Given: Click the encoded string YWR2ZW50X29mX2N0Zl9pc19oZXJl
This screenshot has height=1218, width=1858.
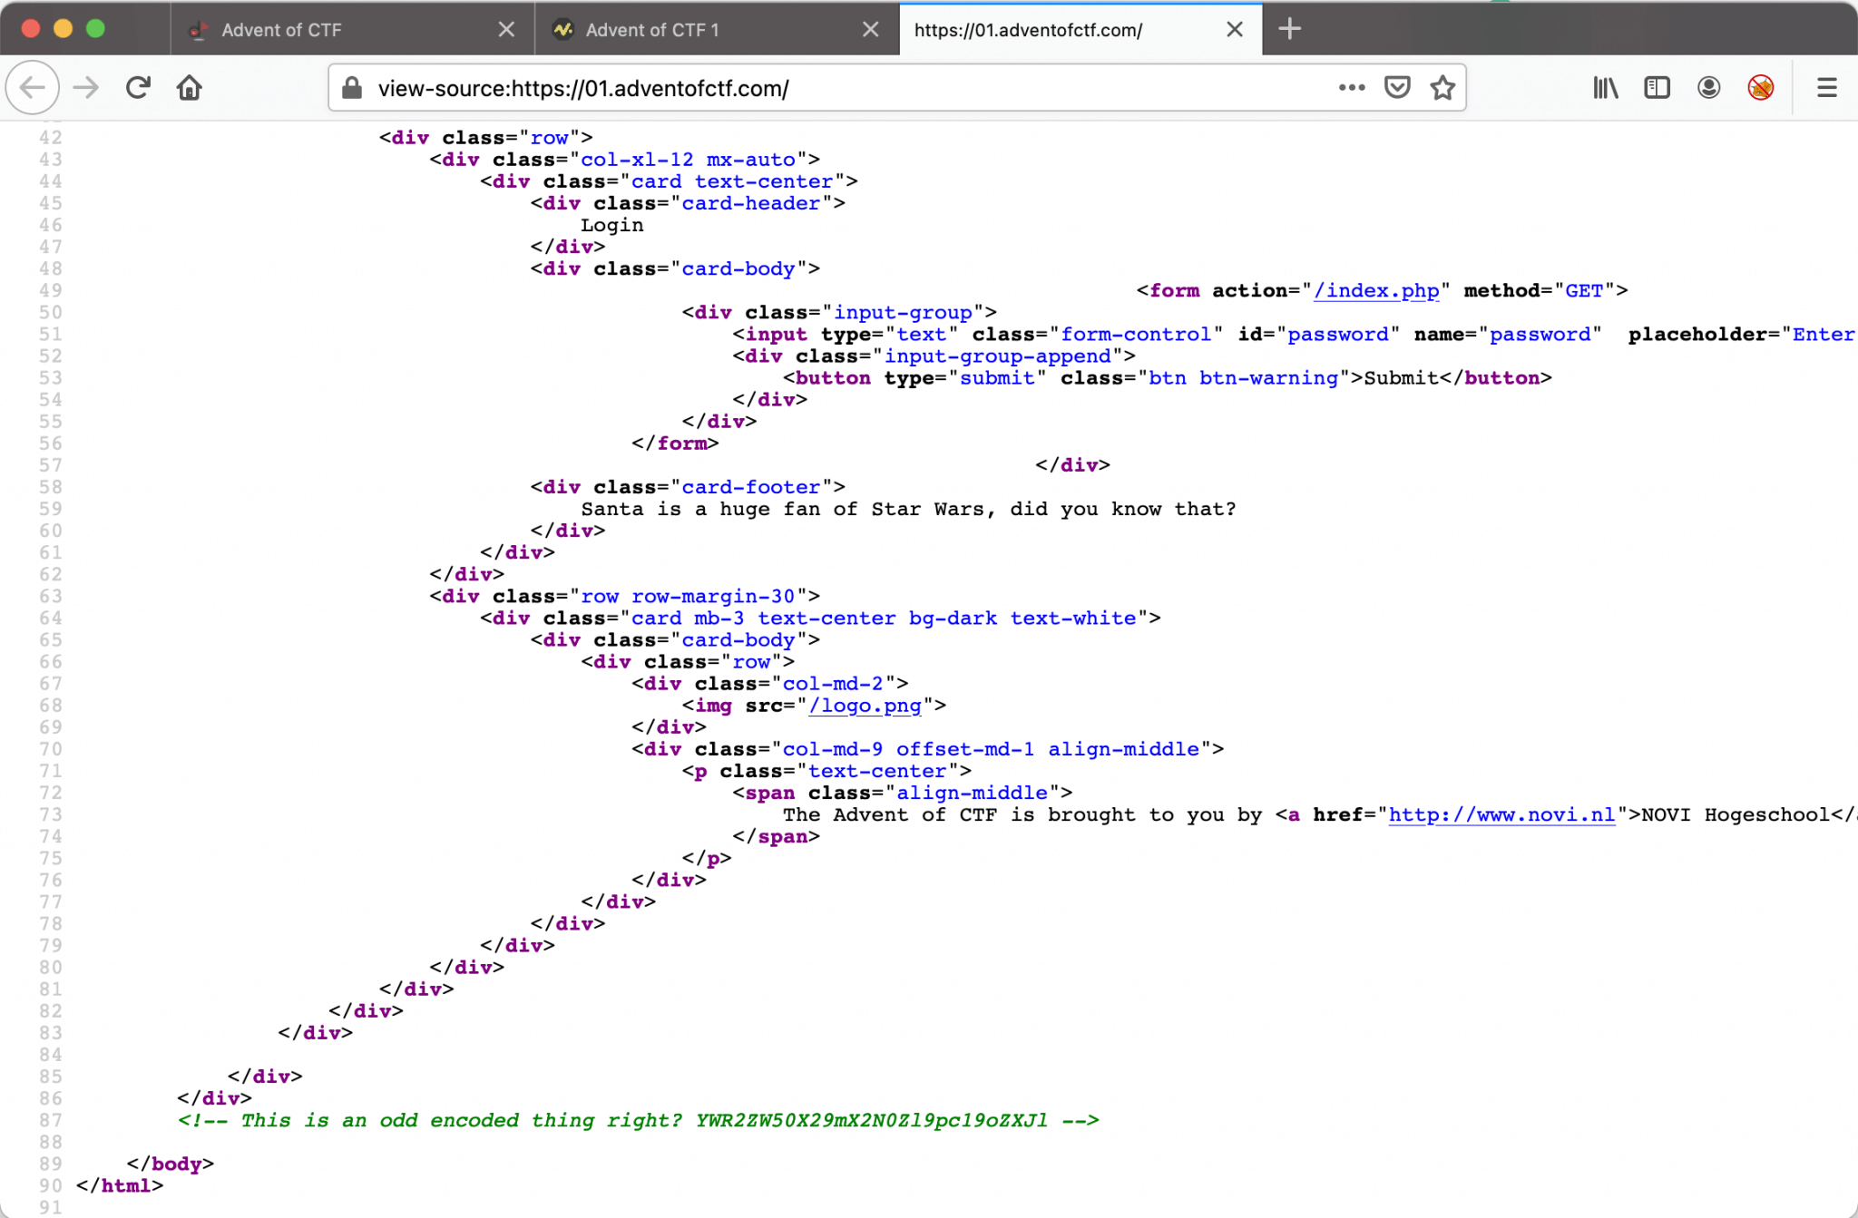Looking at the screenshot, I should pyautogui.click(x=871, y=1121).
